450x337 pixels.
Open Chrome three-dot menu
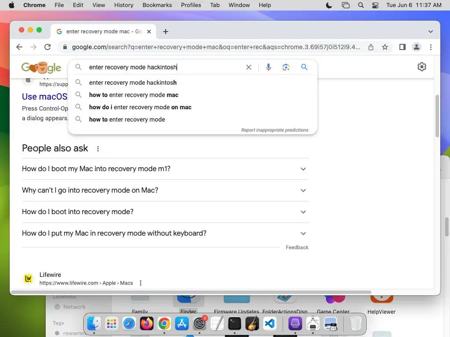(431, 47)
